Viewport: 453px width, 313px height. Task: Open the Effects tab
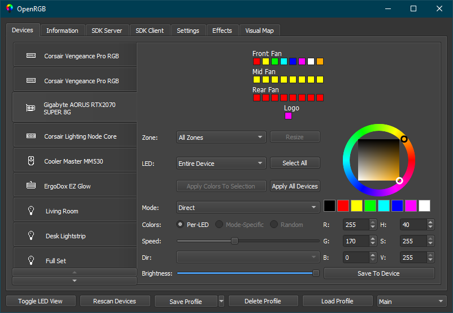(222, 31)
